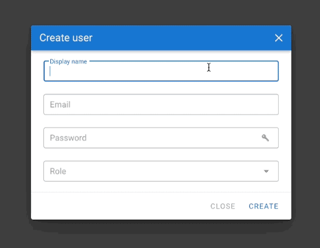
Task: Click the Create user title text
Action: tap(66, 38)
